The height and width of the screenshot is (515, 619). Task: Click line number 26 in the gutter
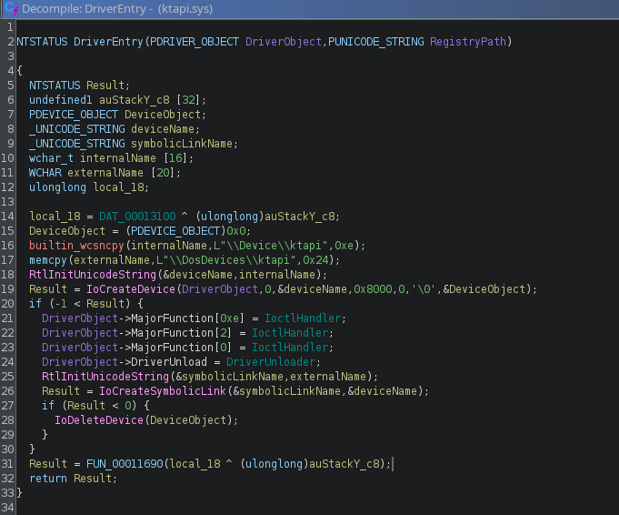[7, 391]
